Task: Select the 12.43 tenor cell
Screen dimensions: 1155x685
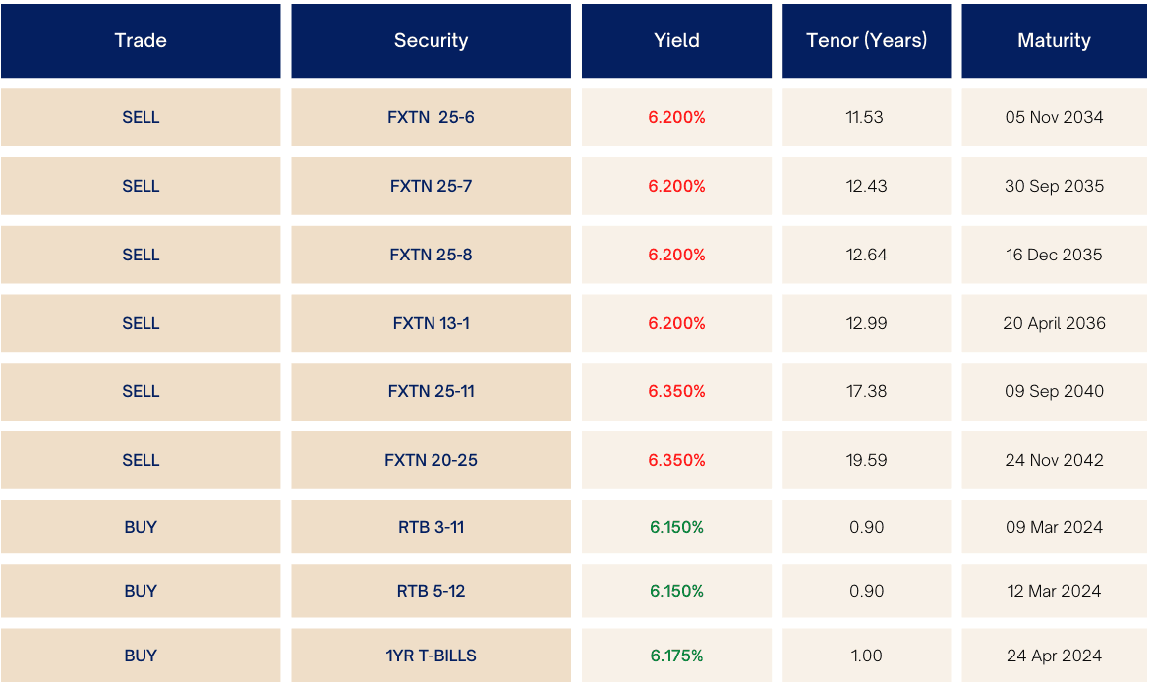Action: [866, 186]
